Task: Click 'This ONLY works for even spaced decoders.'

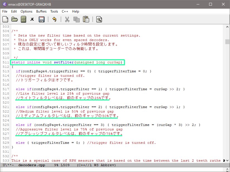Action: [x=63, y=40]
